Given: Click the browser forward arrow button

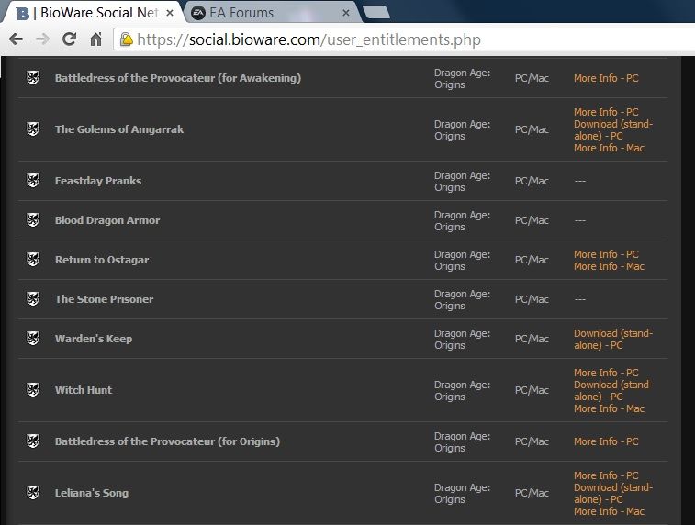Looking at the screenshot, I should click(x=41, y=39).
